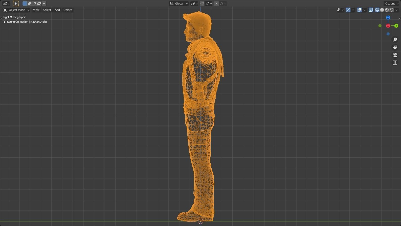Click the red X axis gizmo

388,26
